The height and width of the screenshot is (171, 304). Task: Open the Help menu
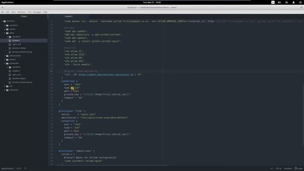45,12
